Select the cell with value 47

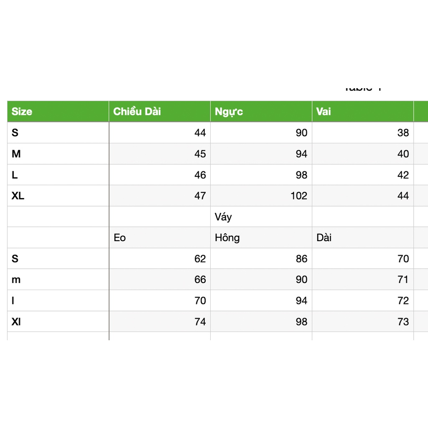(160, 196)
